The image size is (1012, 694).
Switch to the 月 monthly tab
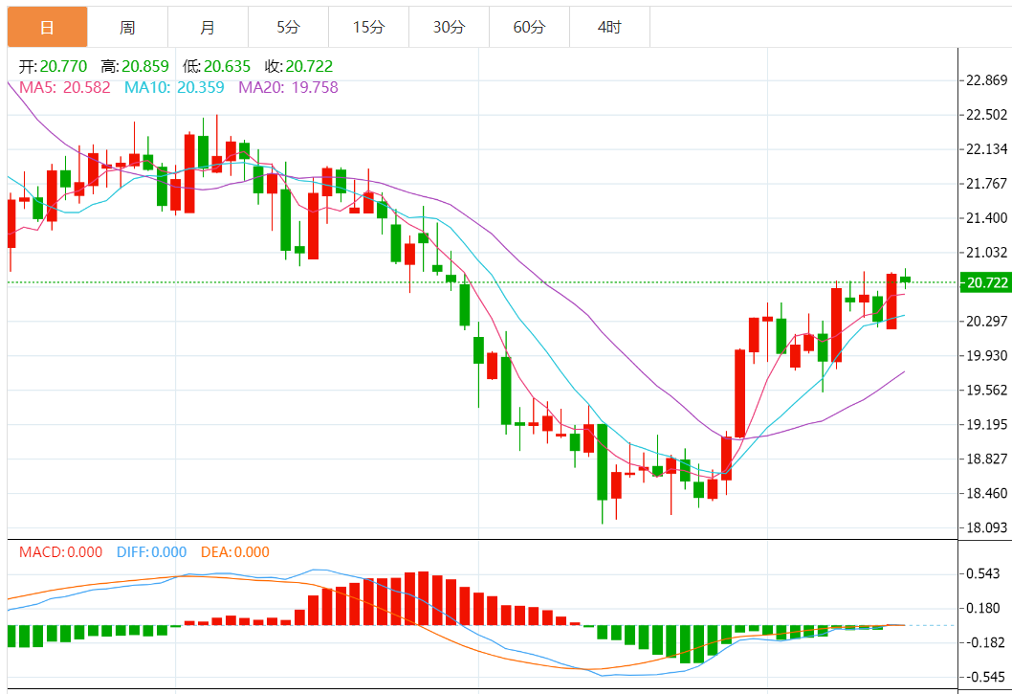click(208, 27)
